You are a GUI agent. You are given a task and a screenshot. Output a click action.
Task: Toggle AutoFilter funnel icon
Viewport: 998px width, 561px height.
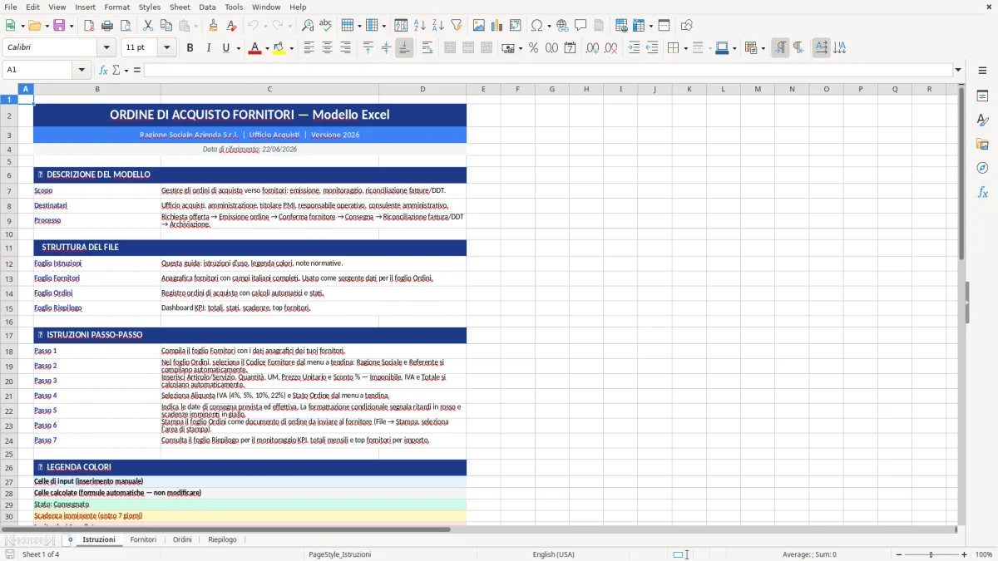[456, 26]
